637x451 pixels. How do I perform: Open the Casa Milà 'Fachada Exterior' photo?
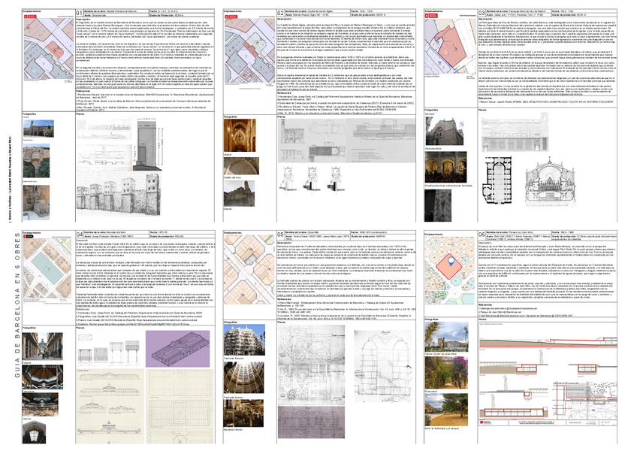[x=245, y=340]
